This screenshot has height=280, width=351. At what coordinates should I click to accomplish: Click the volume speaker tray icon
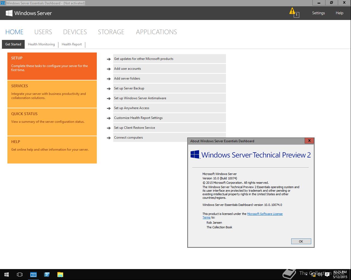click(x=320, y=275)
